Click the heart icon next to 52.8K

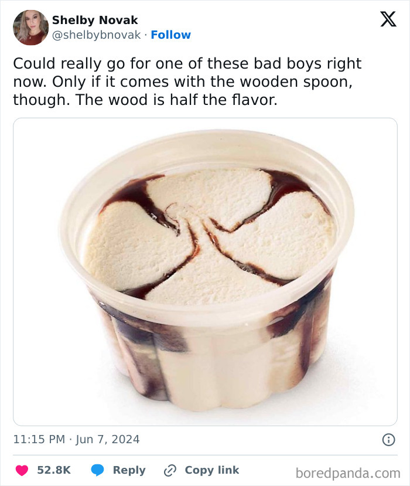click(22, 470)
